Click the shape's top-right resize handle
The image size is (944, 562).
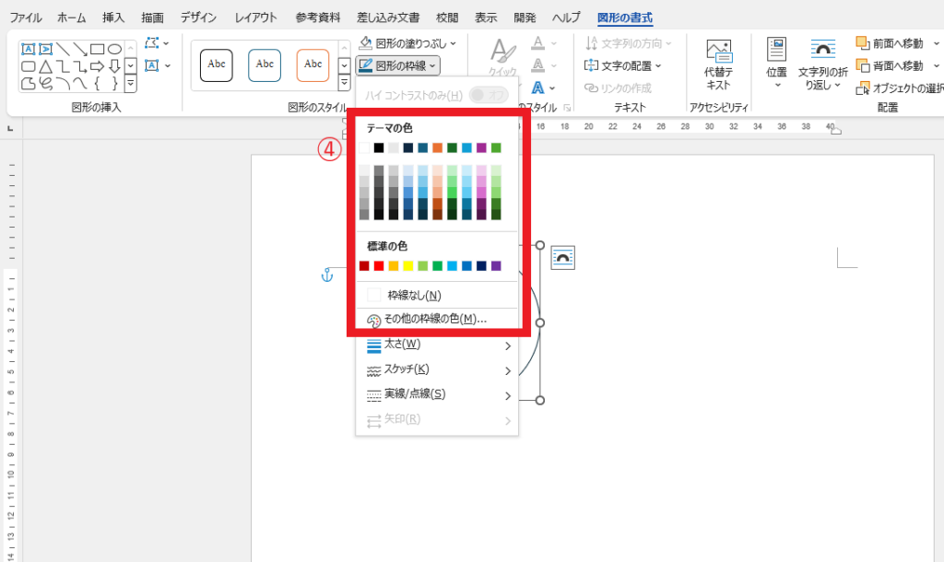tap(540, 245)
